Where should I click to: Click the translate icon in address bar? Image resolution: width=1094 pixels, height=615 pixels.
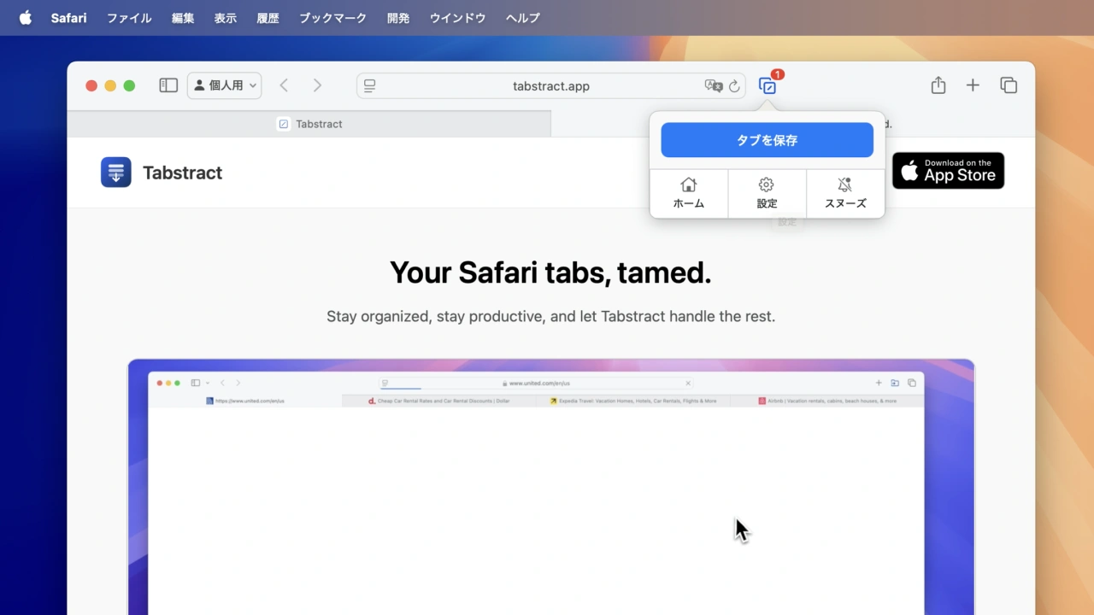[713, 86]
